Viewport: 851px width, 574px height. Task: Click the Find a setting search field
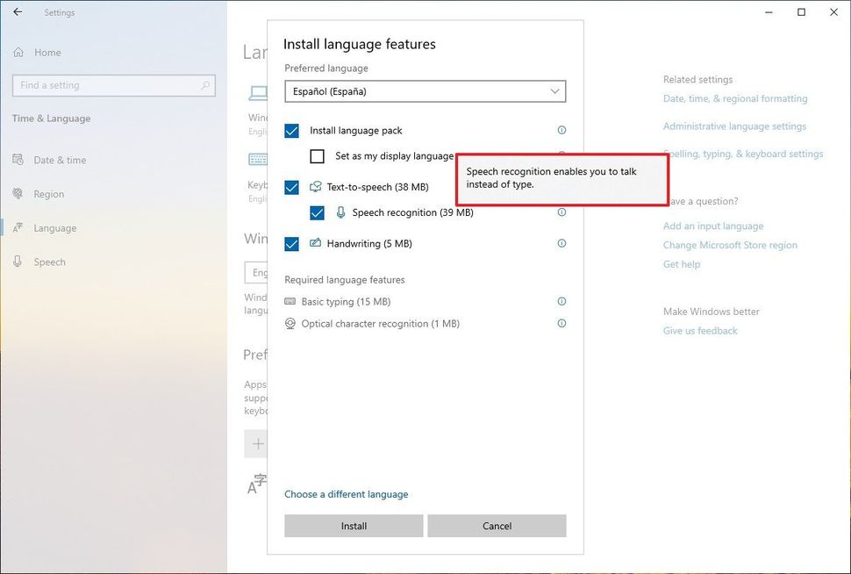click(105, 85)
